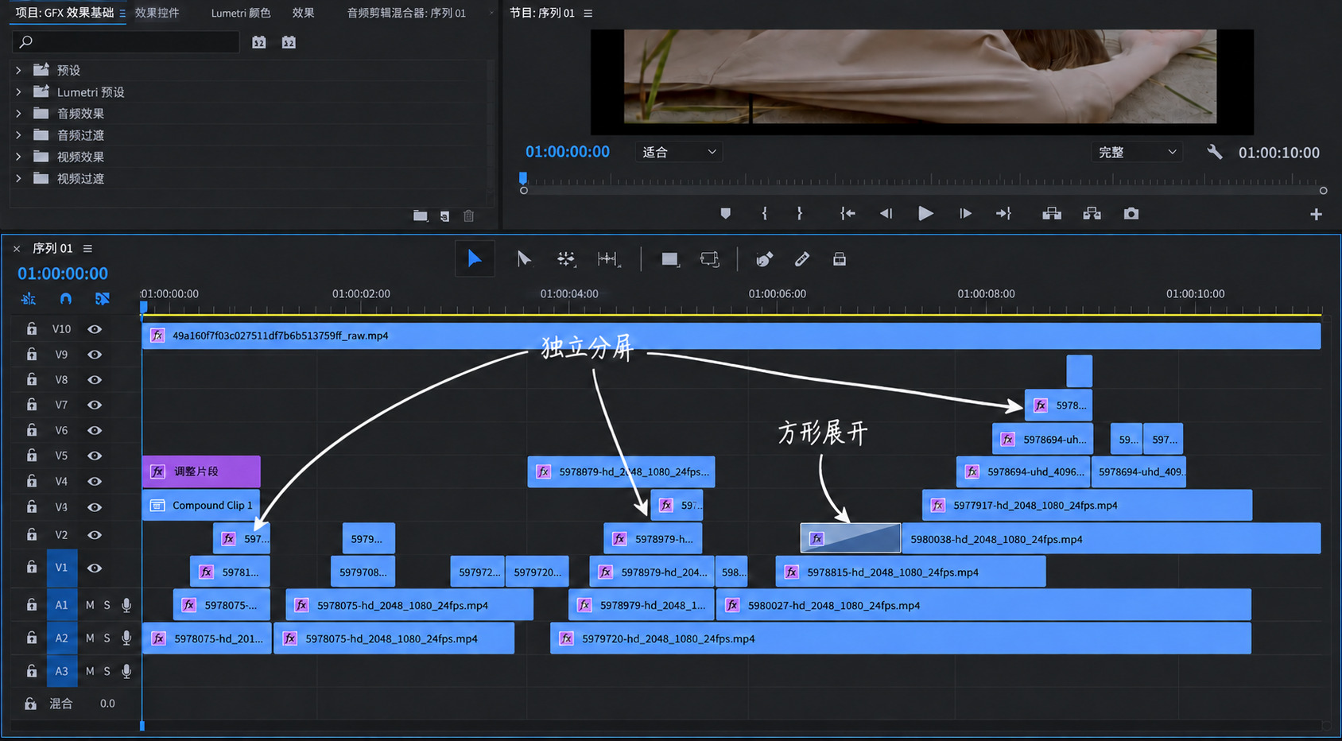Image resolution: width=1342 pixels, height=741 pixels.
Task: Activate the pencil-shaped tool in timeline toolbar
Action: 802,259
